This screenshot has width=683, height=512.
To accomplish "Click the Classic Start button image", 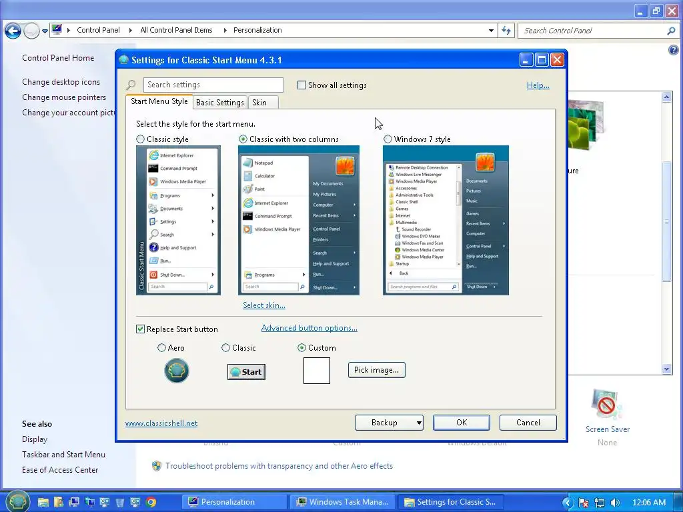I will pos(246,372).
